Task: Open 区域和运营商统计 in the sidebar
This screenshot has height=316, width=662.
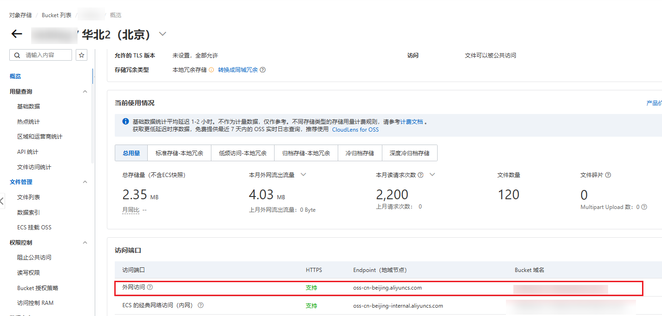Action: (39, 137)
